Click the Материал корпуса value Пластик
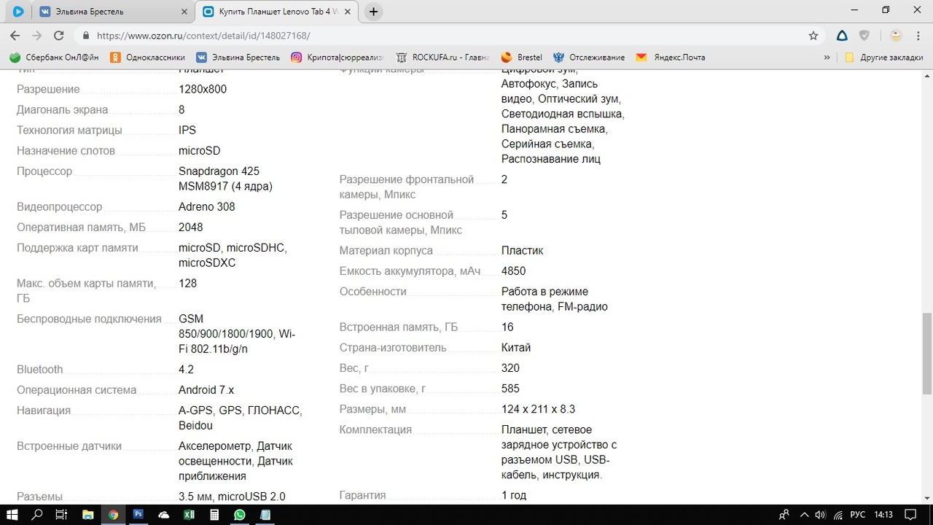Screen dimensions: 933x525 click(522, 251)
